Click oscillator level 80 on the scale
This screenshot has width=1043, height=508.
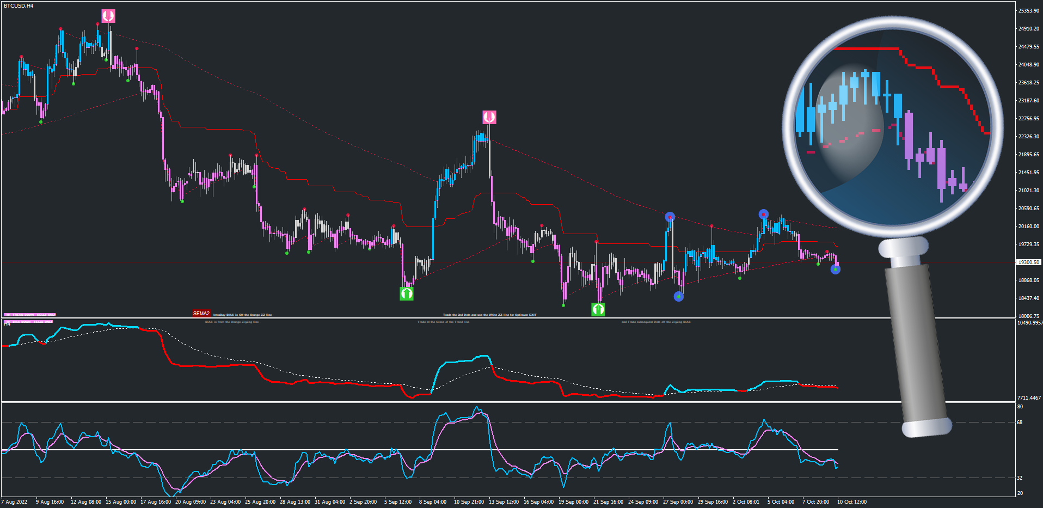pos(1020,407)
